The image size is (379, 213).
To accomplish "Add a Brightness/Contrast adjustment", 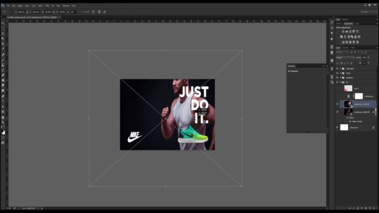I will [343, 31].
